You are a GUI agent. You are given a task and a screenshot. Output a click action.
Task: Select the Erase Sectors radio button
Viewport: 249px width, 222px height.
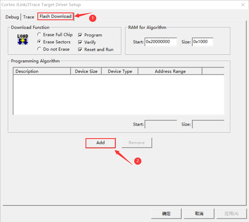click(39, 42)
